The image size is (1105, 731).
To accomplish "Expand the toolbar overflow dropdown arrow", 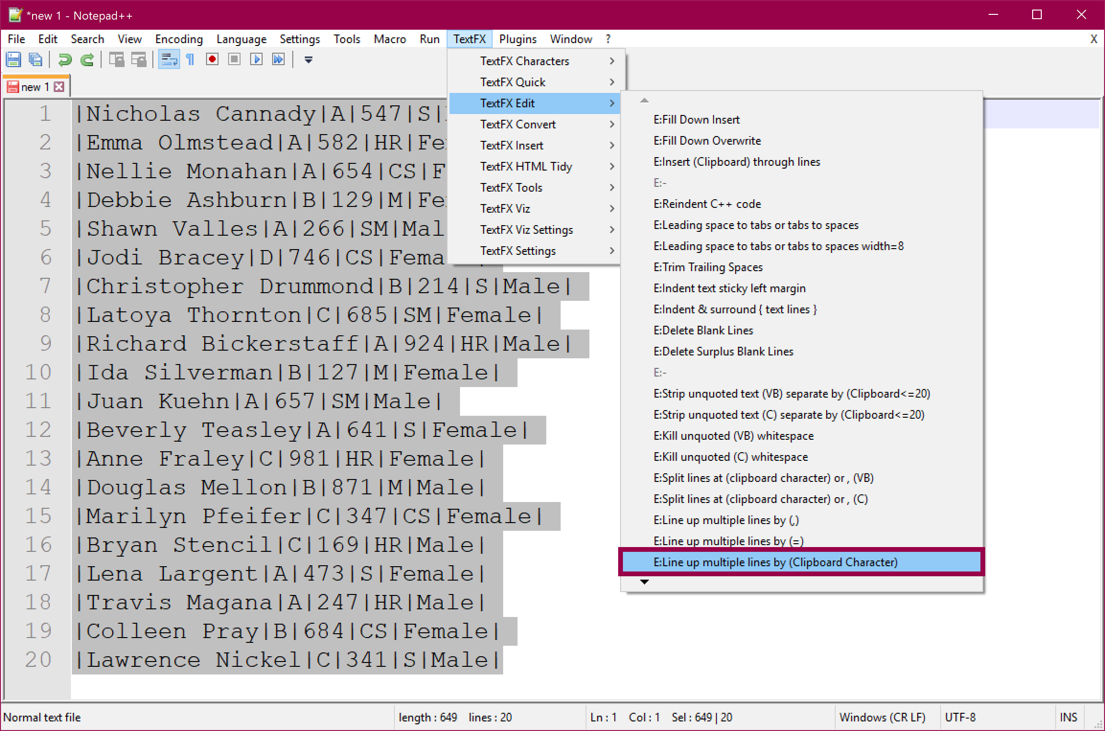I will 309,60.
